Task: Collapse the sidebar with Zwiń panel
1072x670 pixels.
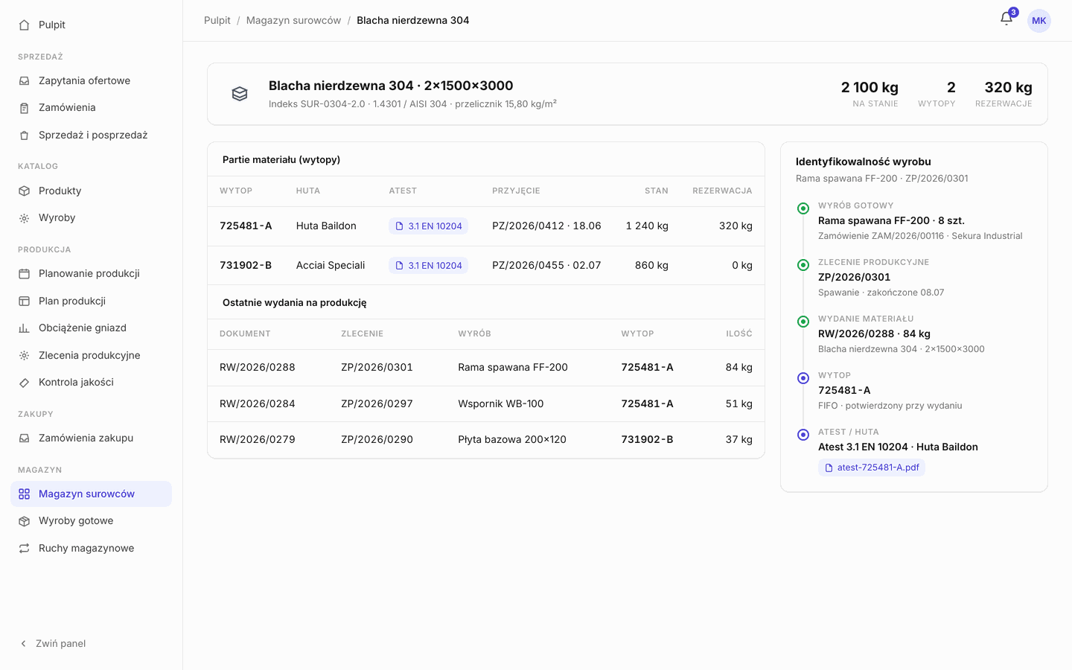Action: [53, 643]
